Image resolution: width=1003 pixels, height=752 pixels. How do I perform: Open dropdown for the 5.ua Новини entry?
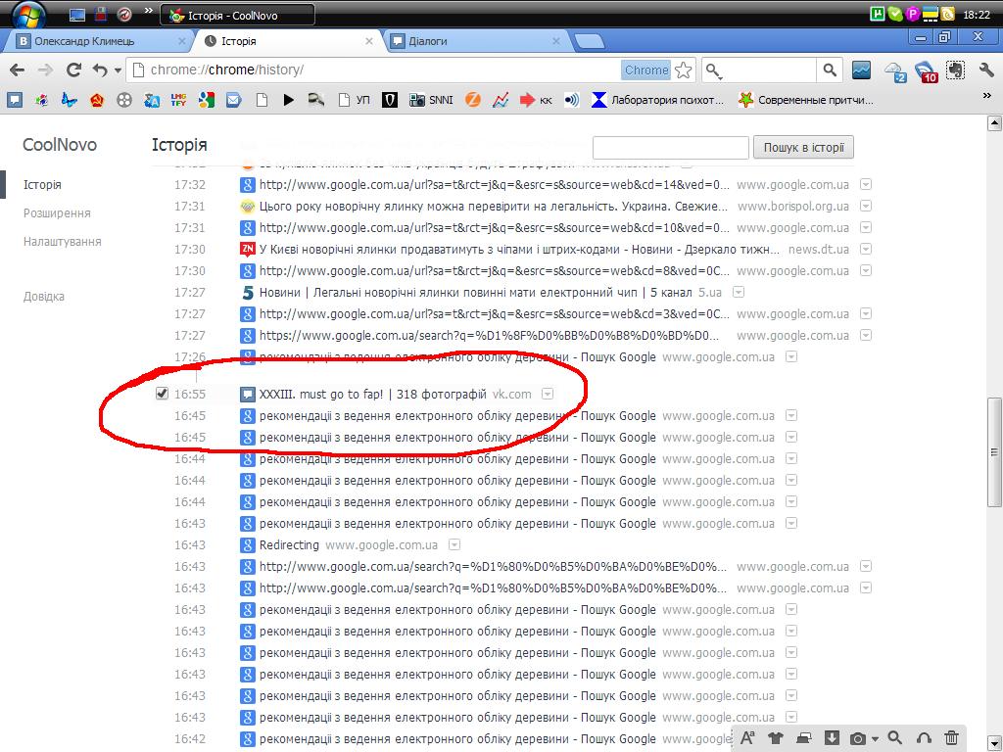[x=739, y=292]
